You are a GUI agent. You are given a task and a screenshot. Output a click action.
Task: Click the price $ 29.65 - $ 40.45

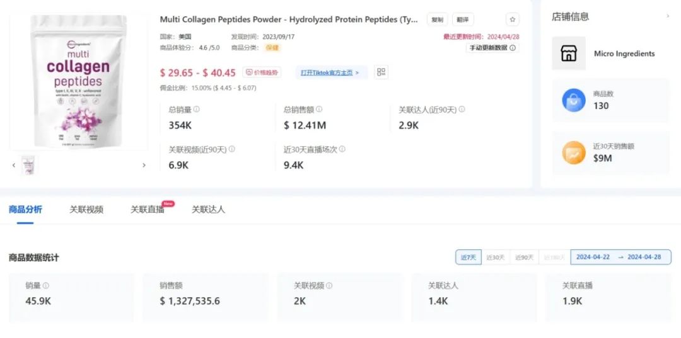coord(197,73)
